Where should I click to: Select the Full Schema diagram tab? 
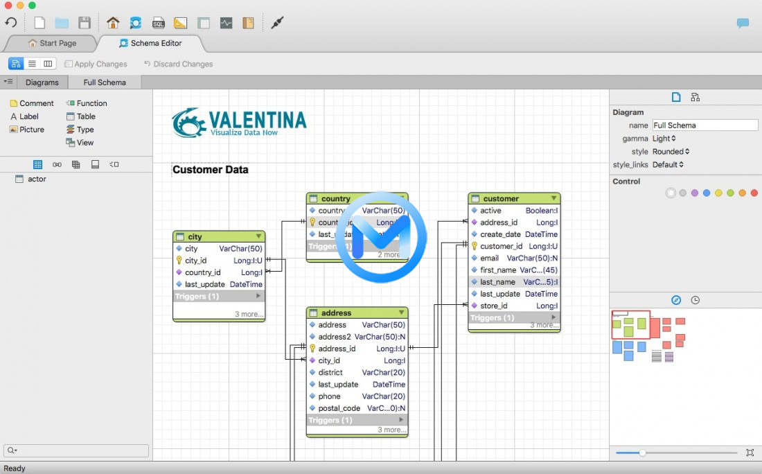[x=105, y=82]
